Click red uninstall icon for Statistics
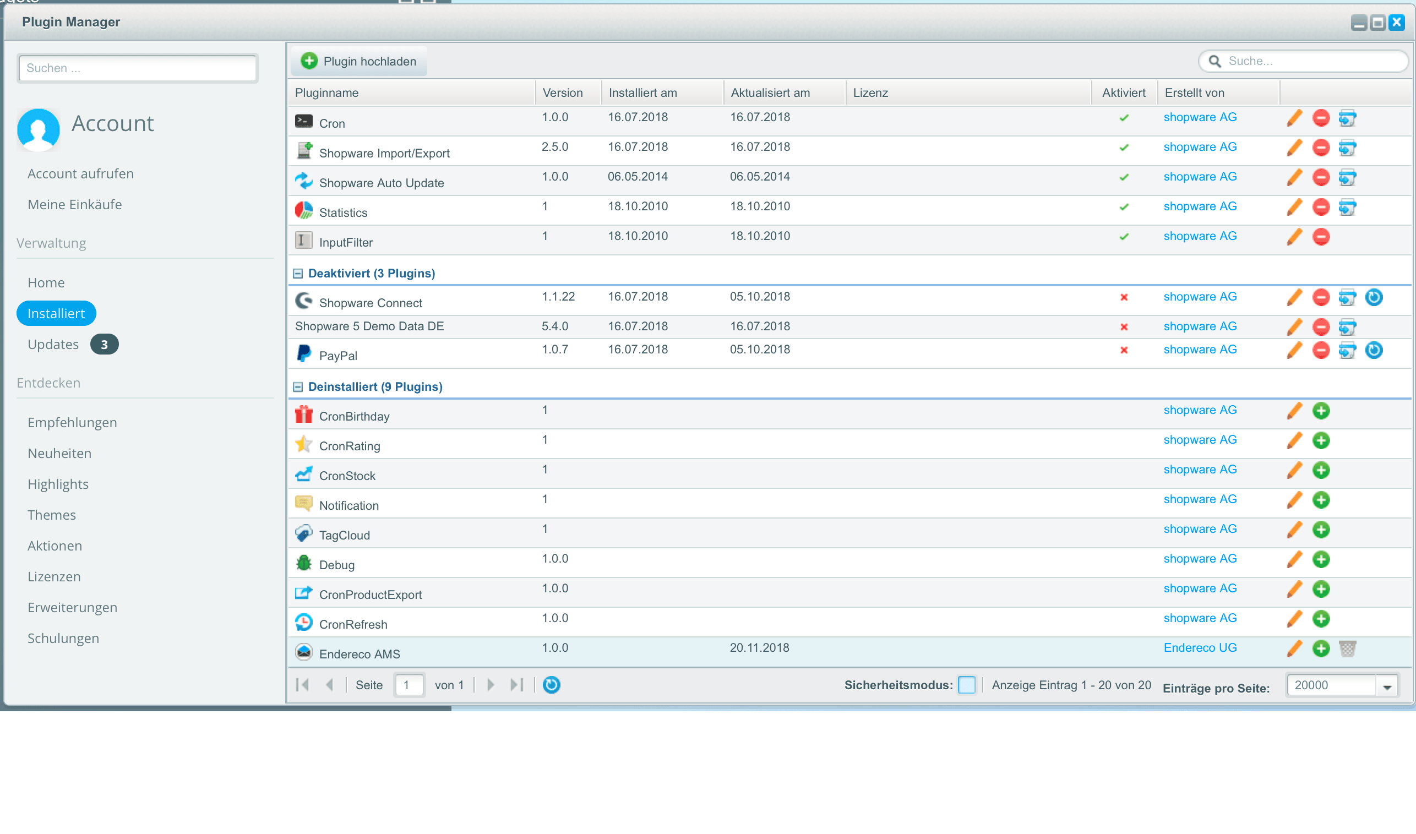The width and height of the screenshot is (1416, 834). click(1320, 208)
